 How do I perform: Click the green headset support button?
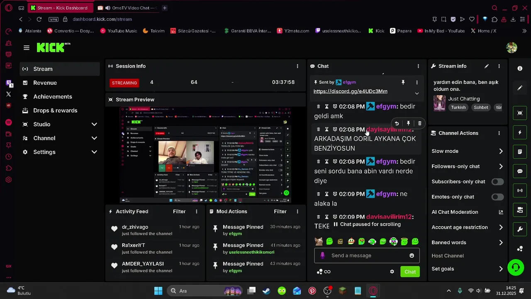pos(516,267)
